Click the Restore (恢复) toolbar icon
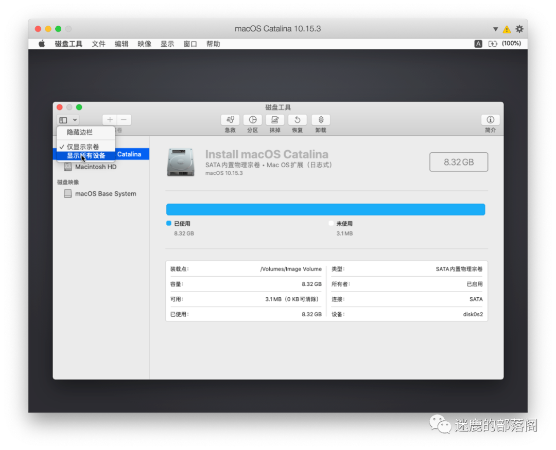 pos(297,120)
